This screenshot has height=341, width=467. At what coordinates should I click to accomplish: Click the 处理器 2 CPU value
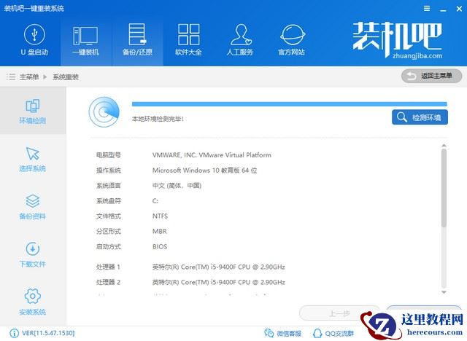coord(219,282)
